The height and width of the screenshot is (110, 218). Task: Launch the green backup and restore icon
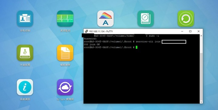pyautogui.click(x=186, y=19)
